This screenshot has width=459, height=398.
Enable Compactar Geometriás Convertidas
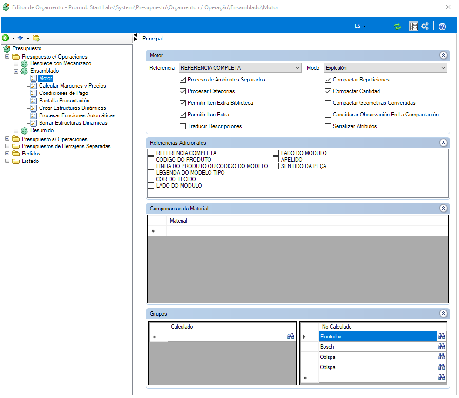click(328, 103)
